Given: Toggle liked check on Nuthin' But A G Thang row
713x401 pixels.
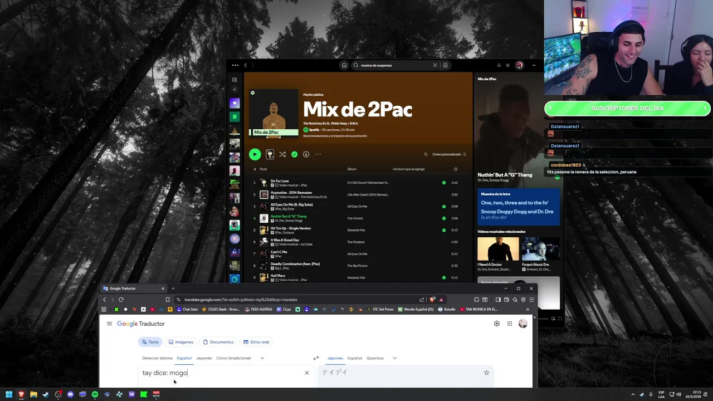Looking at the screenshot, I should [x=444, y=218].
